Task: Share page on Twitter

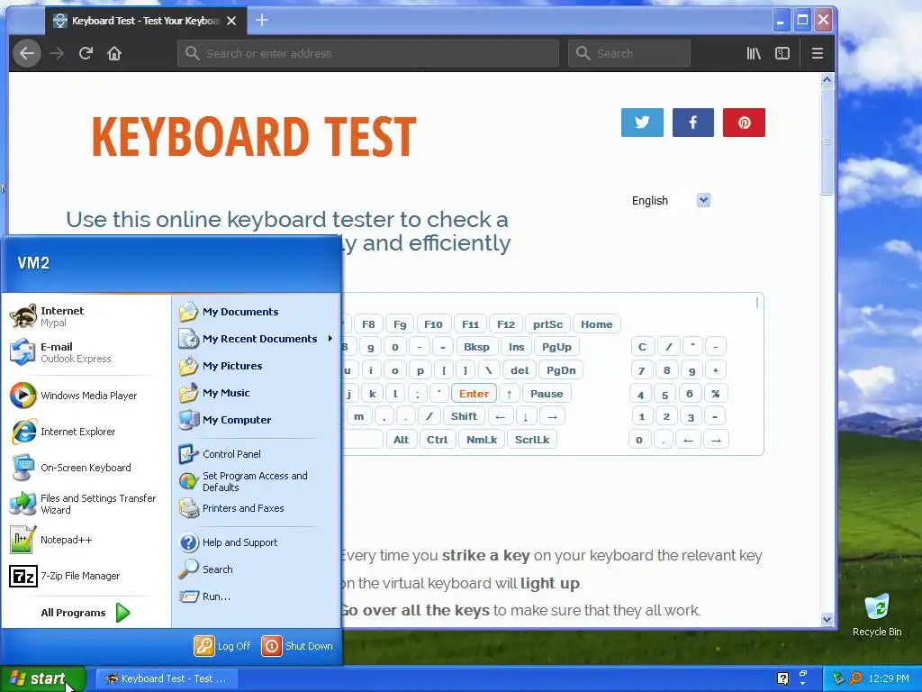Action: (642, 123)
